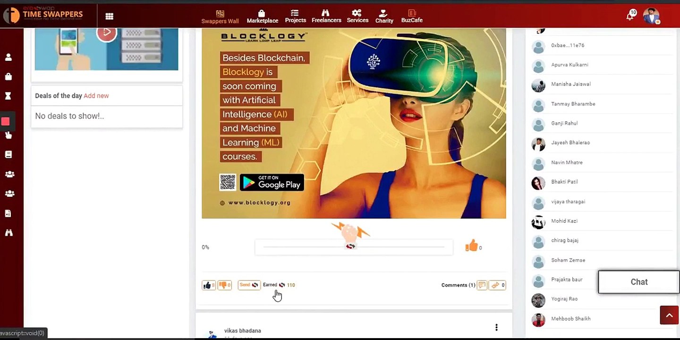Open the comment bubble icon
This screenshot has width=680, height=340.
482,285
